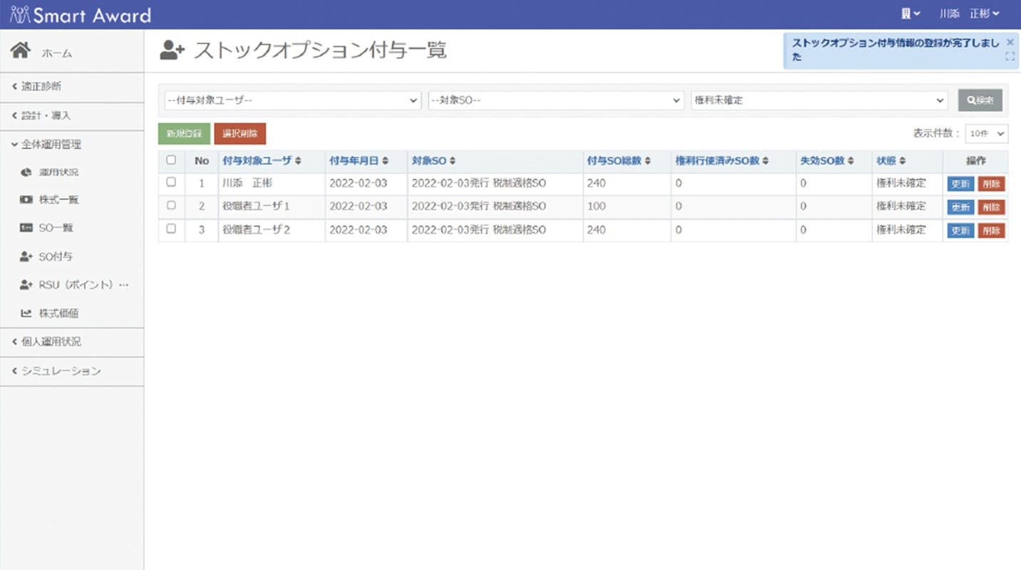Open 株式一覧 in the sidebar
The height and width of the screenshot is (570, 1021).
58,200
